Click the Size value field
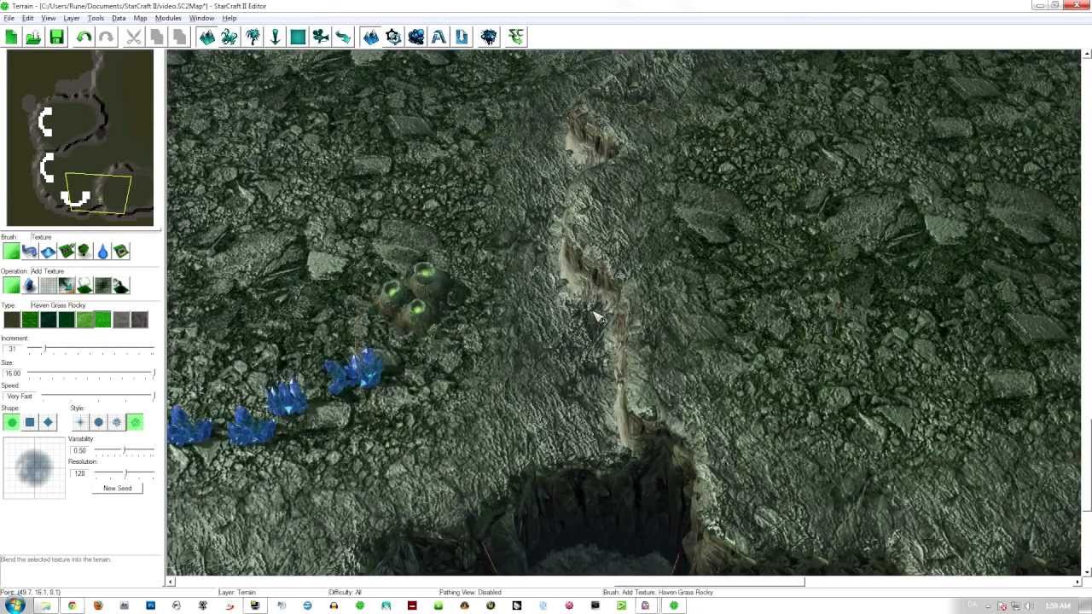The width and height of the screenshot is (1092, 614). tap(13, 373)
